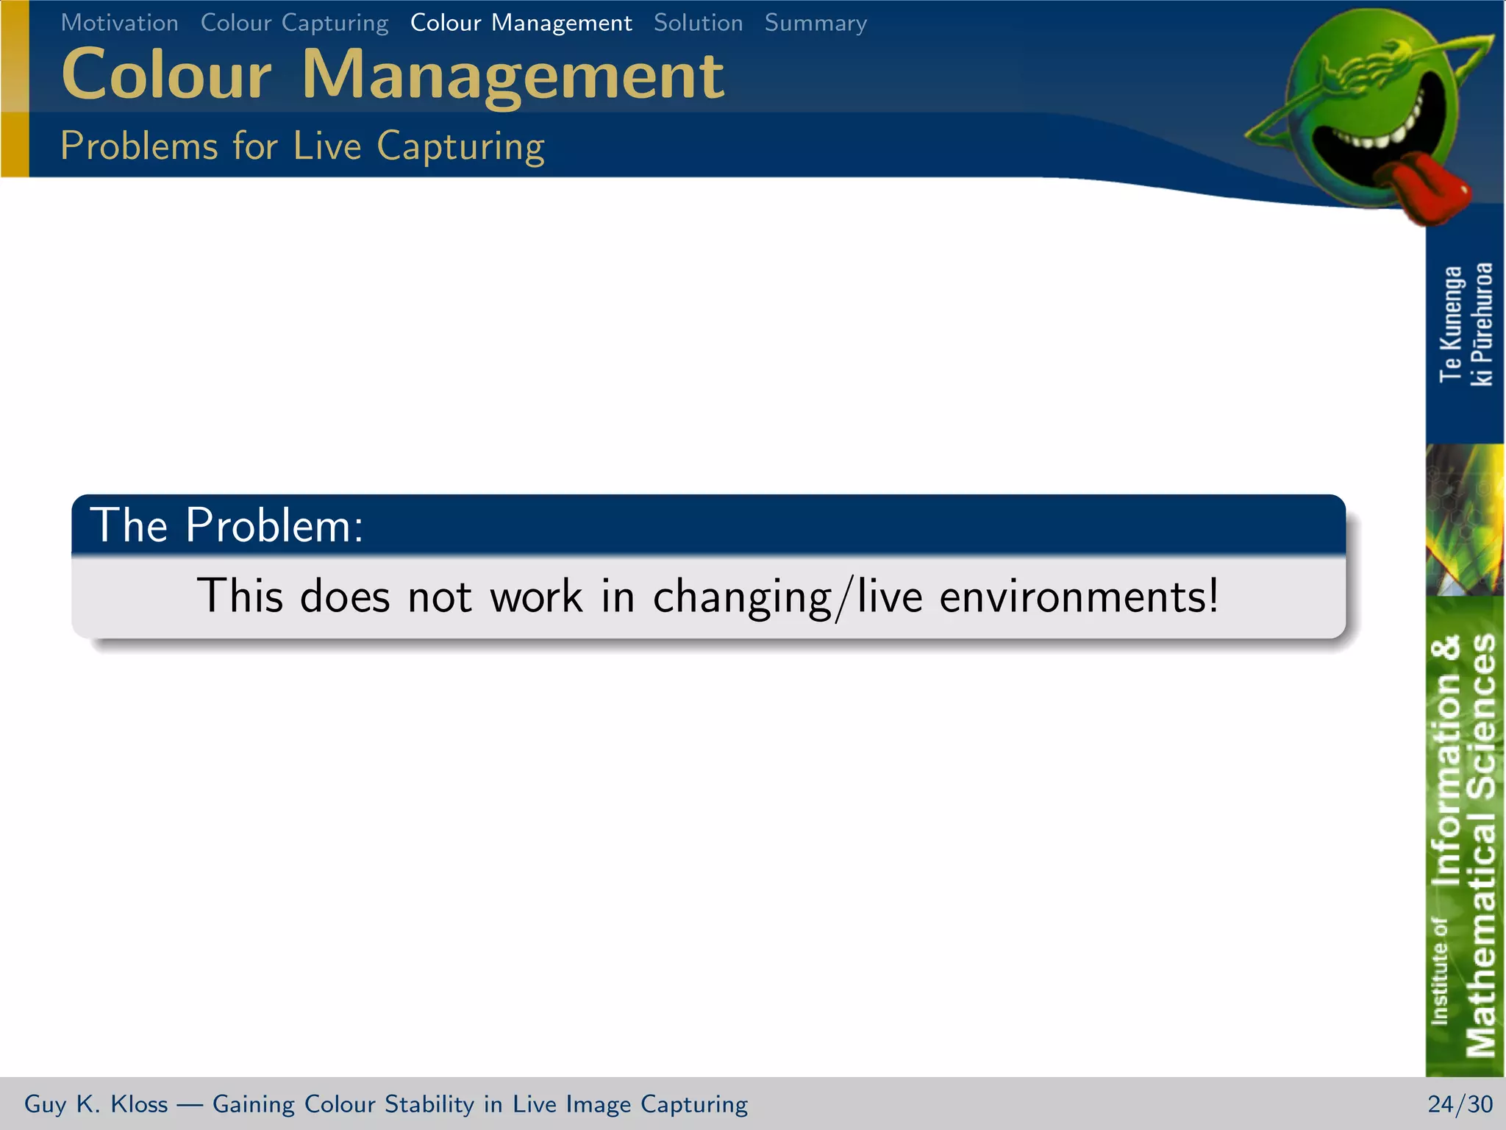Click footer title Gaining Colour Stability
1506x1130 pixels.
pyautogui.click(x=479, y=1104)
